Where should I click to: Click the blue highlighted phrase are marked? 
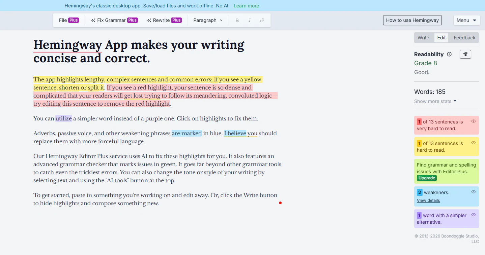pyautogui.click(x=187, y=133)
